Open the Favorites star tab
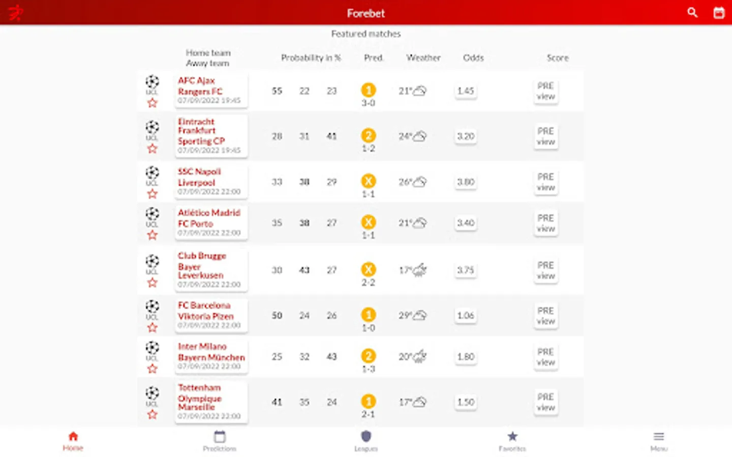The width and height of the screenshot is (732, 457). coord(512,441)
